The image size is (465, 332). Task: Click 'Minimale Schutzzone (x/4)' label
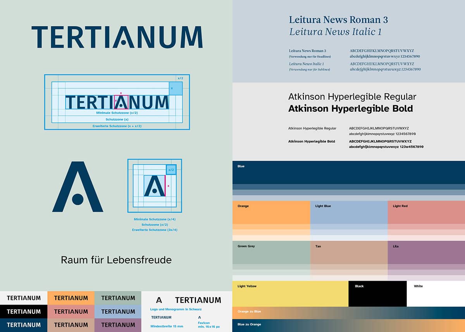coord(155,219)
